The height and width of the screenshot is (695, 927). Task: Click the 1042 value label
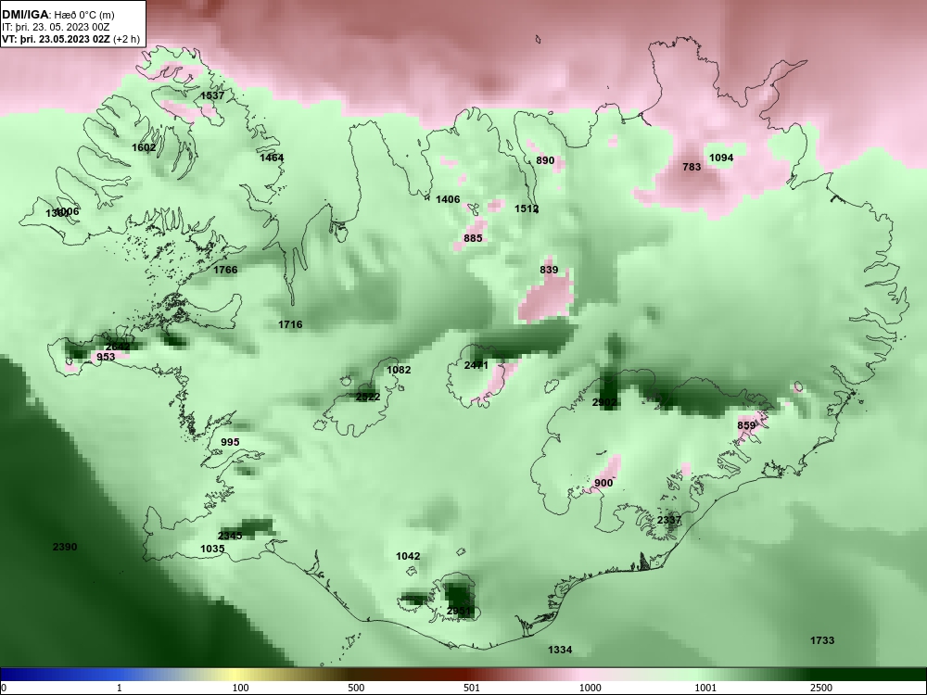point(408,555)
